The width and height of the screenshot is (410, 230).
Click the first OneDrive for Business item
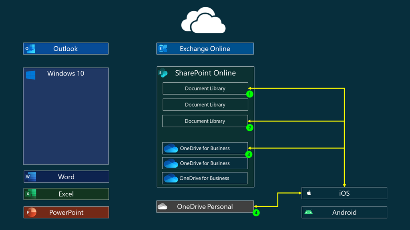coord(205,148)
